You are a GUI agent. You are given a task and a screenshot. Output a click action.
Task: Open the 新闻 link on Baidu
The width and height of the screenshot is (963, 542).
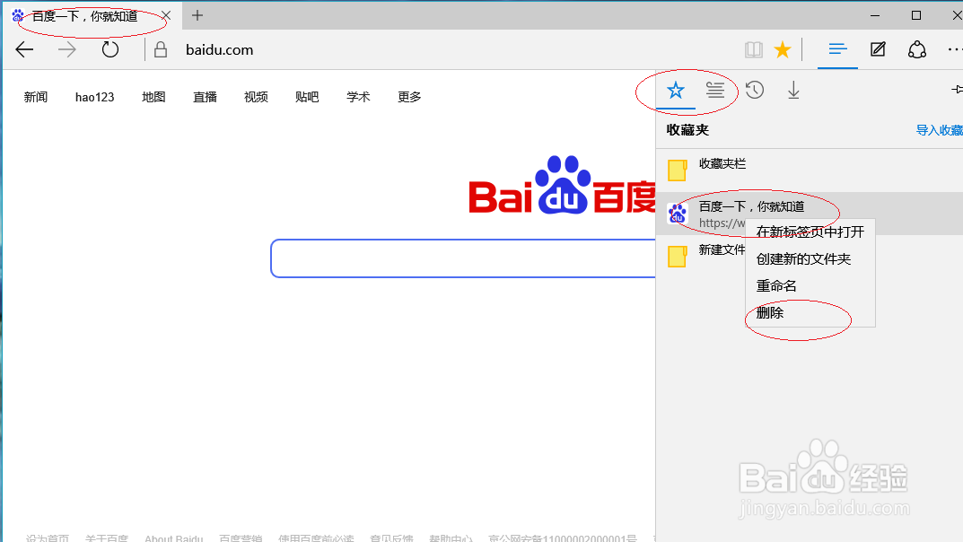[36, 97]
